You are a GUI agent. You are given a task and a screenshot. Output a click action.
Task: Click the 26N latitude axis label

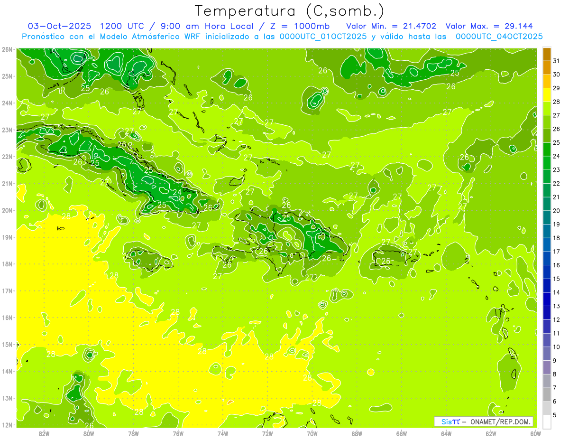pyautogui.click(x=8, y=49)
